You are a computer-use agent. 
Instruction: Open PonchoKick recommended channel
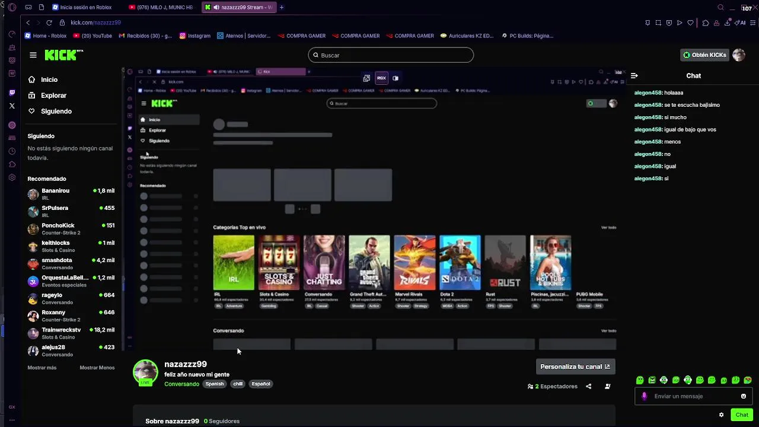point(71,229)
